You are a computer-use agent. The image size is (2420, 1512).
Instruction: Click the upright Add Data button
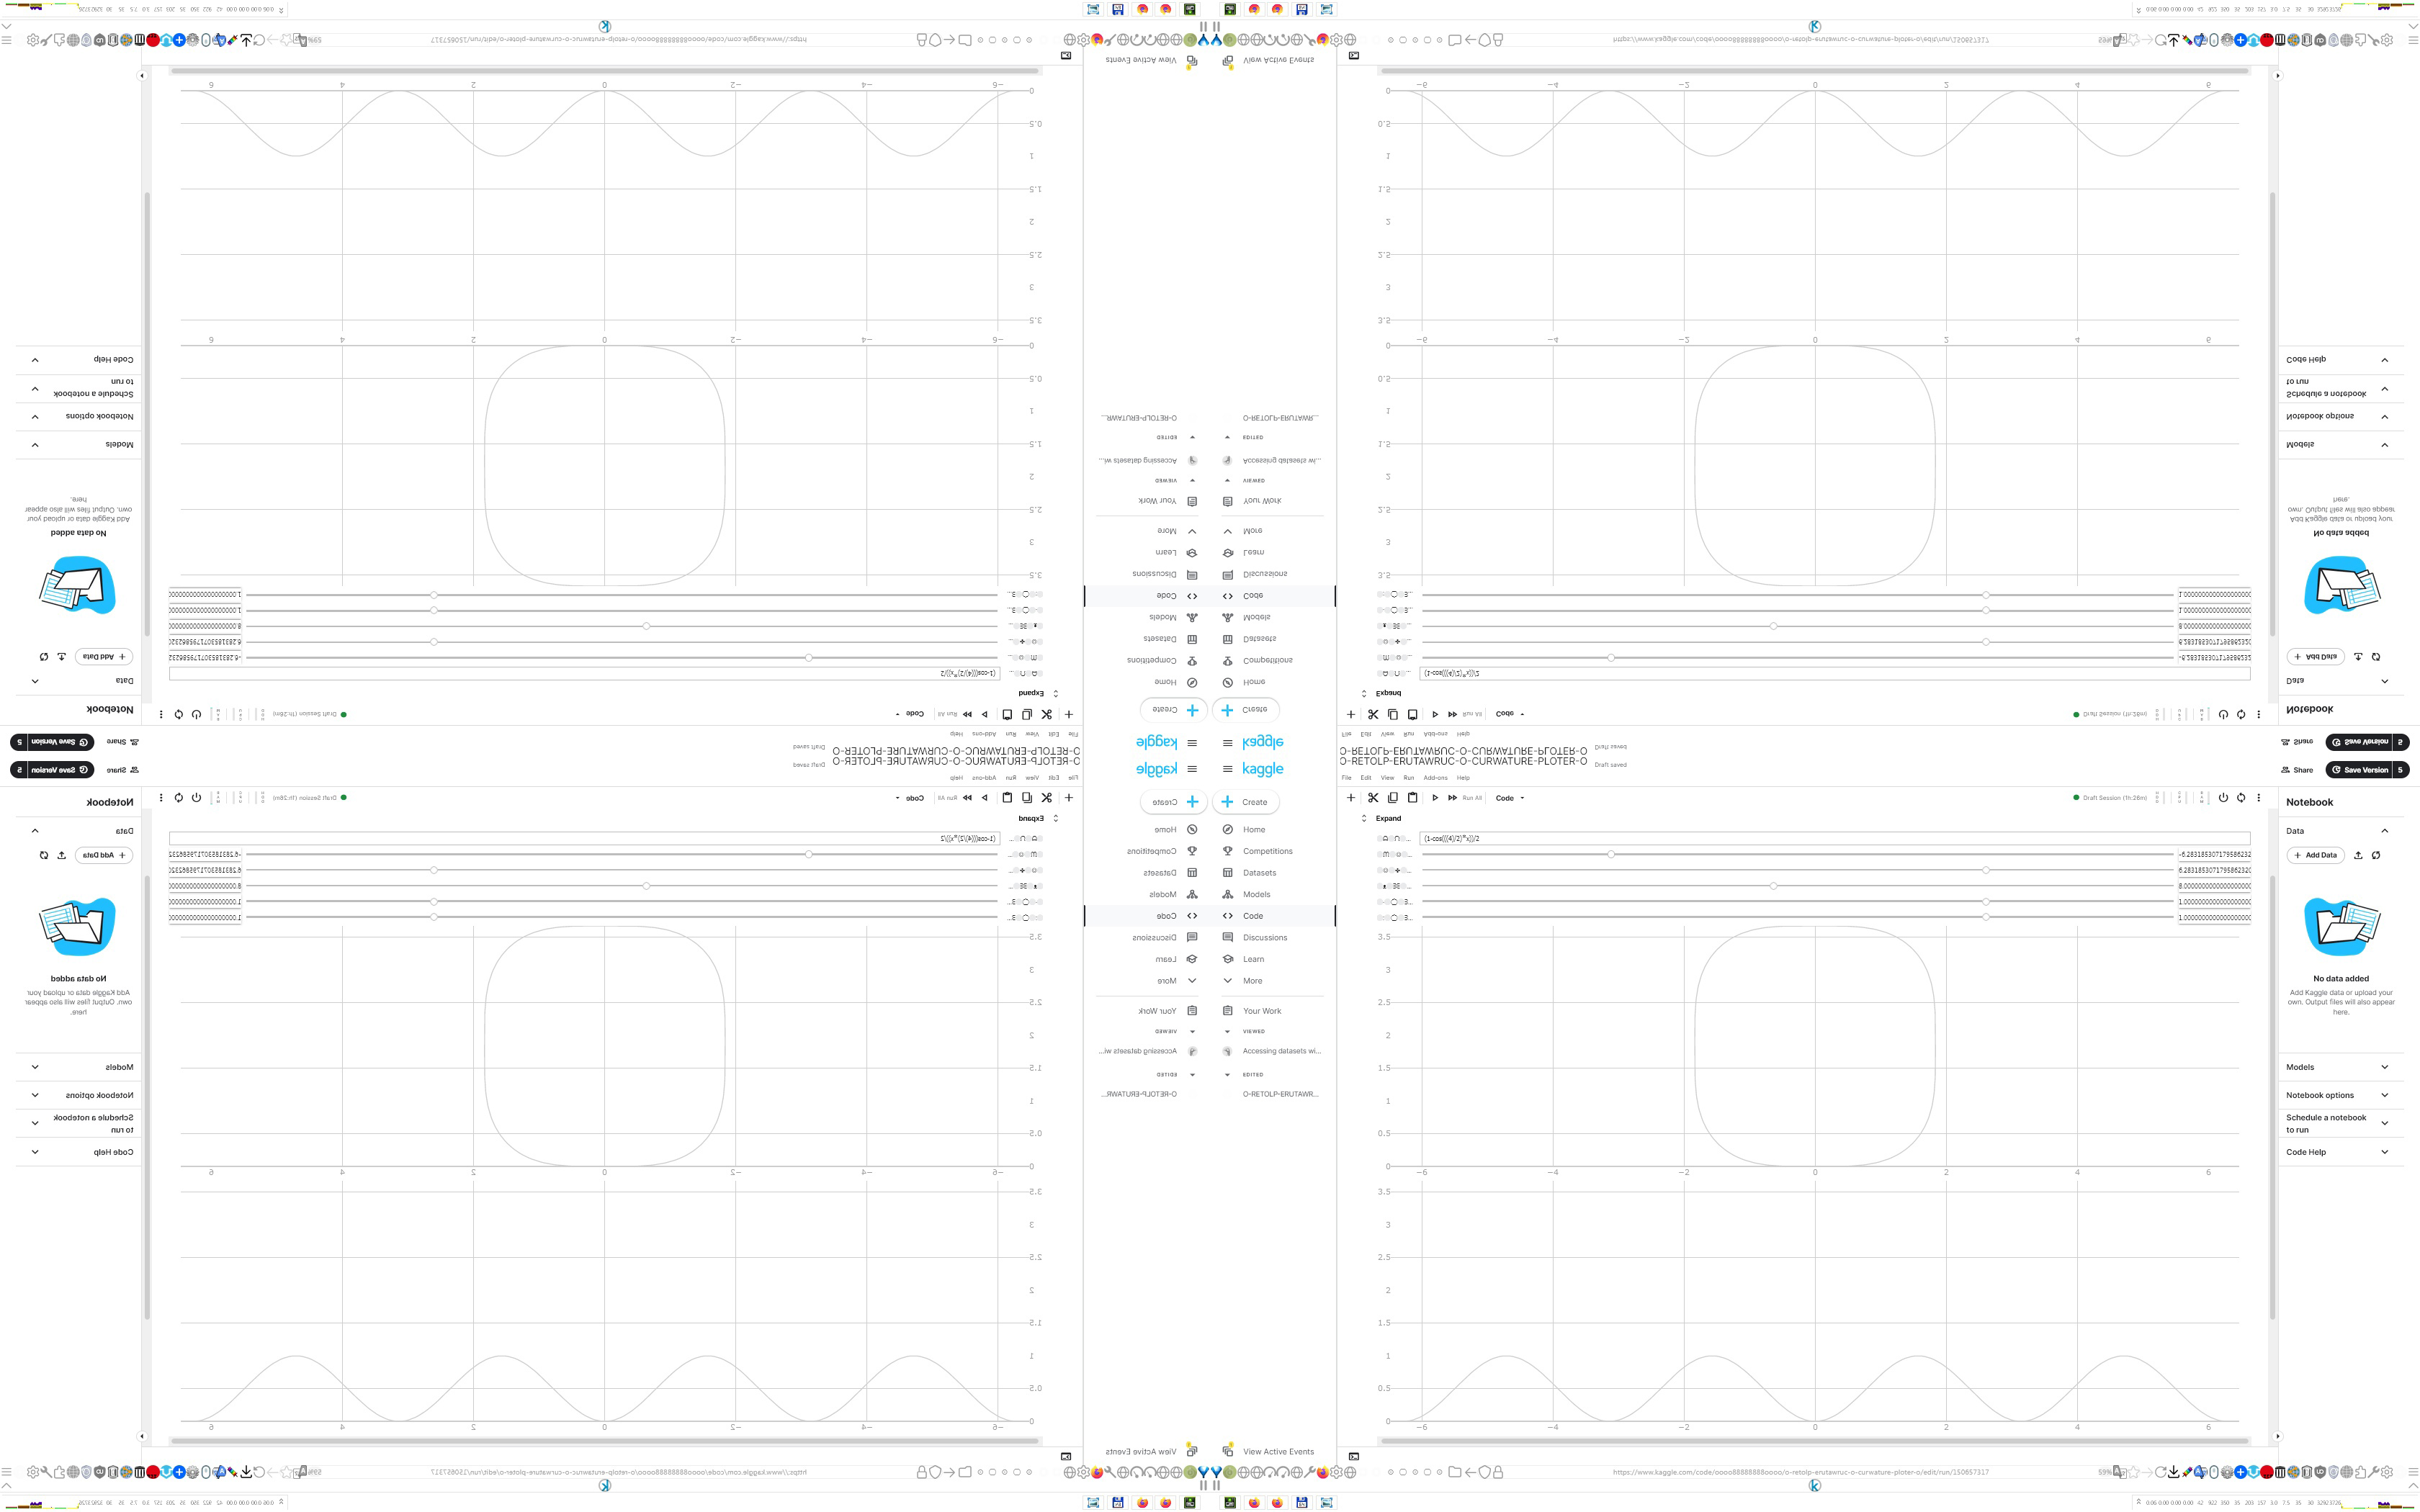pos(2315,855)
